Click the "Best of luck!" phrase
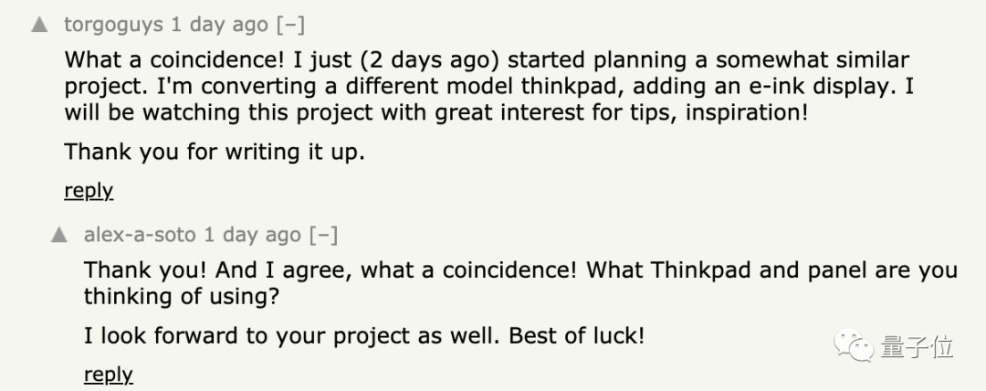 pos(577,335)
